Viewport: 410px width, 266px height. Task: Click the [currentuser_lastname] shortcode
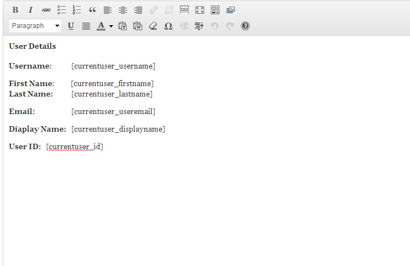(112, 94)
